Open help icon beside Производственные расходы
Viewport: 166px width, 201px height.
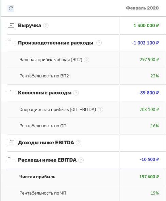coord(99,43)
